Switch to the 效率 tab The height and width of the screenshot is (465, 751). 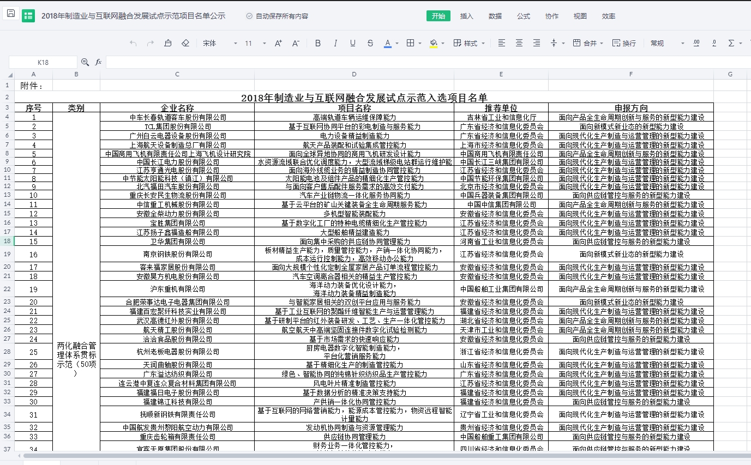[609, 16]
